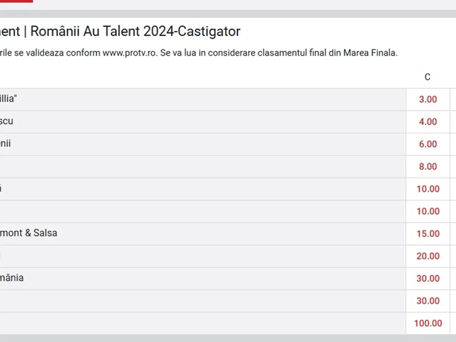Select the 'mont & Salsa' contestant row
The width and height of the screenshot is (456, 342).
click(x=28, y=233)
